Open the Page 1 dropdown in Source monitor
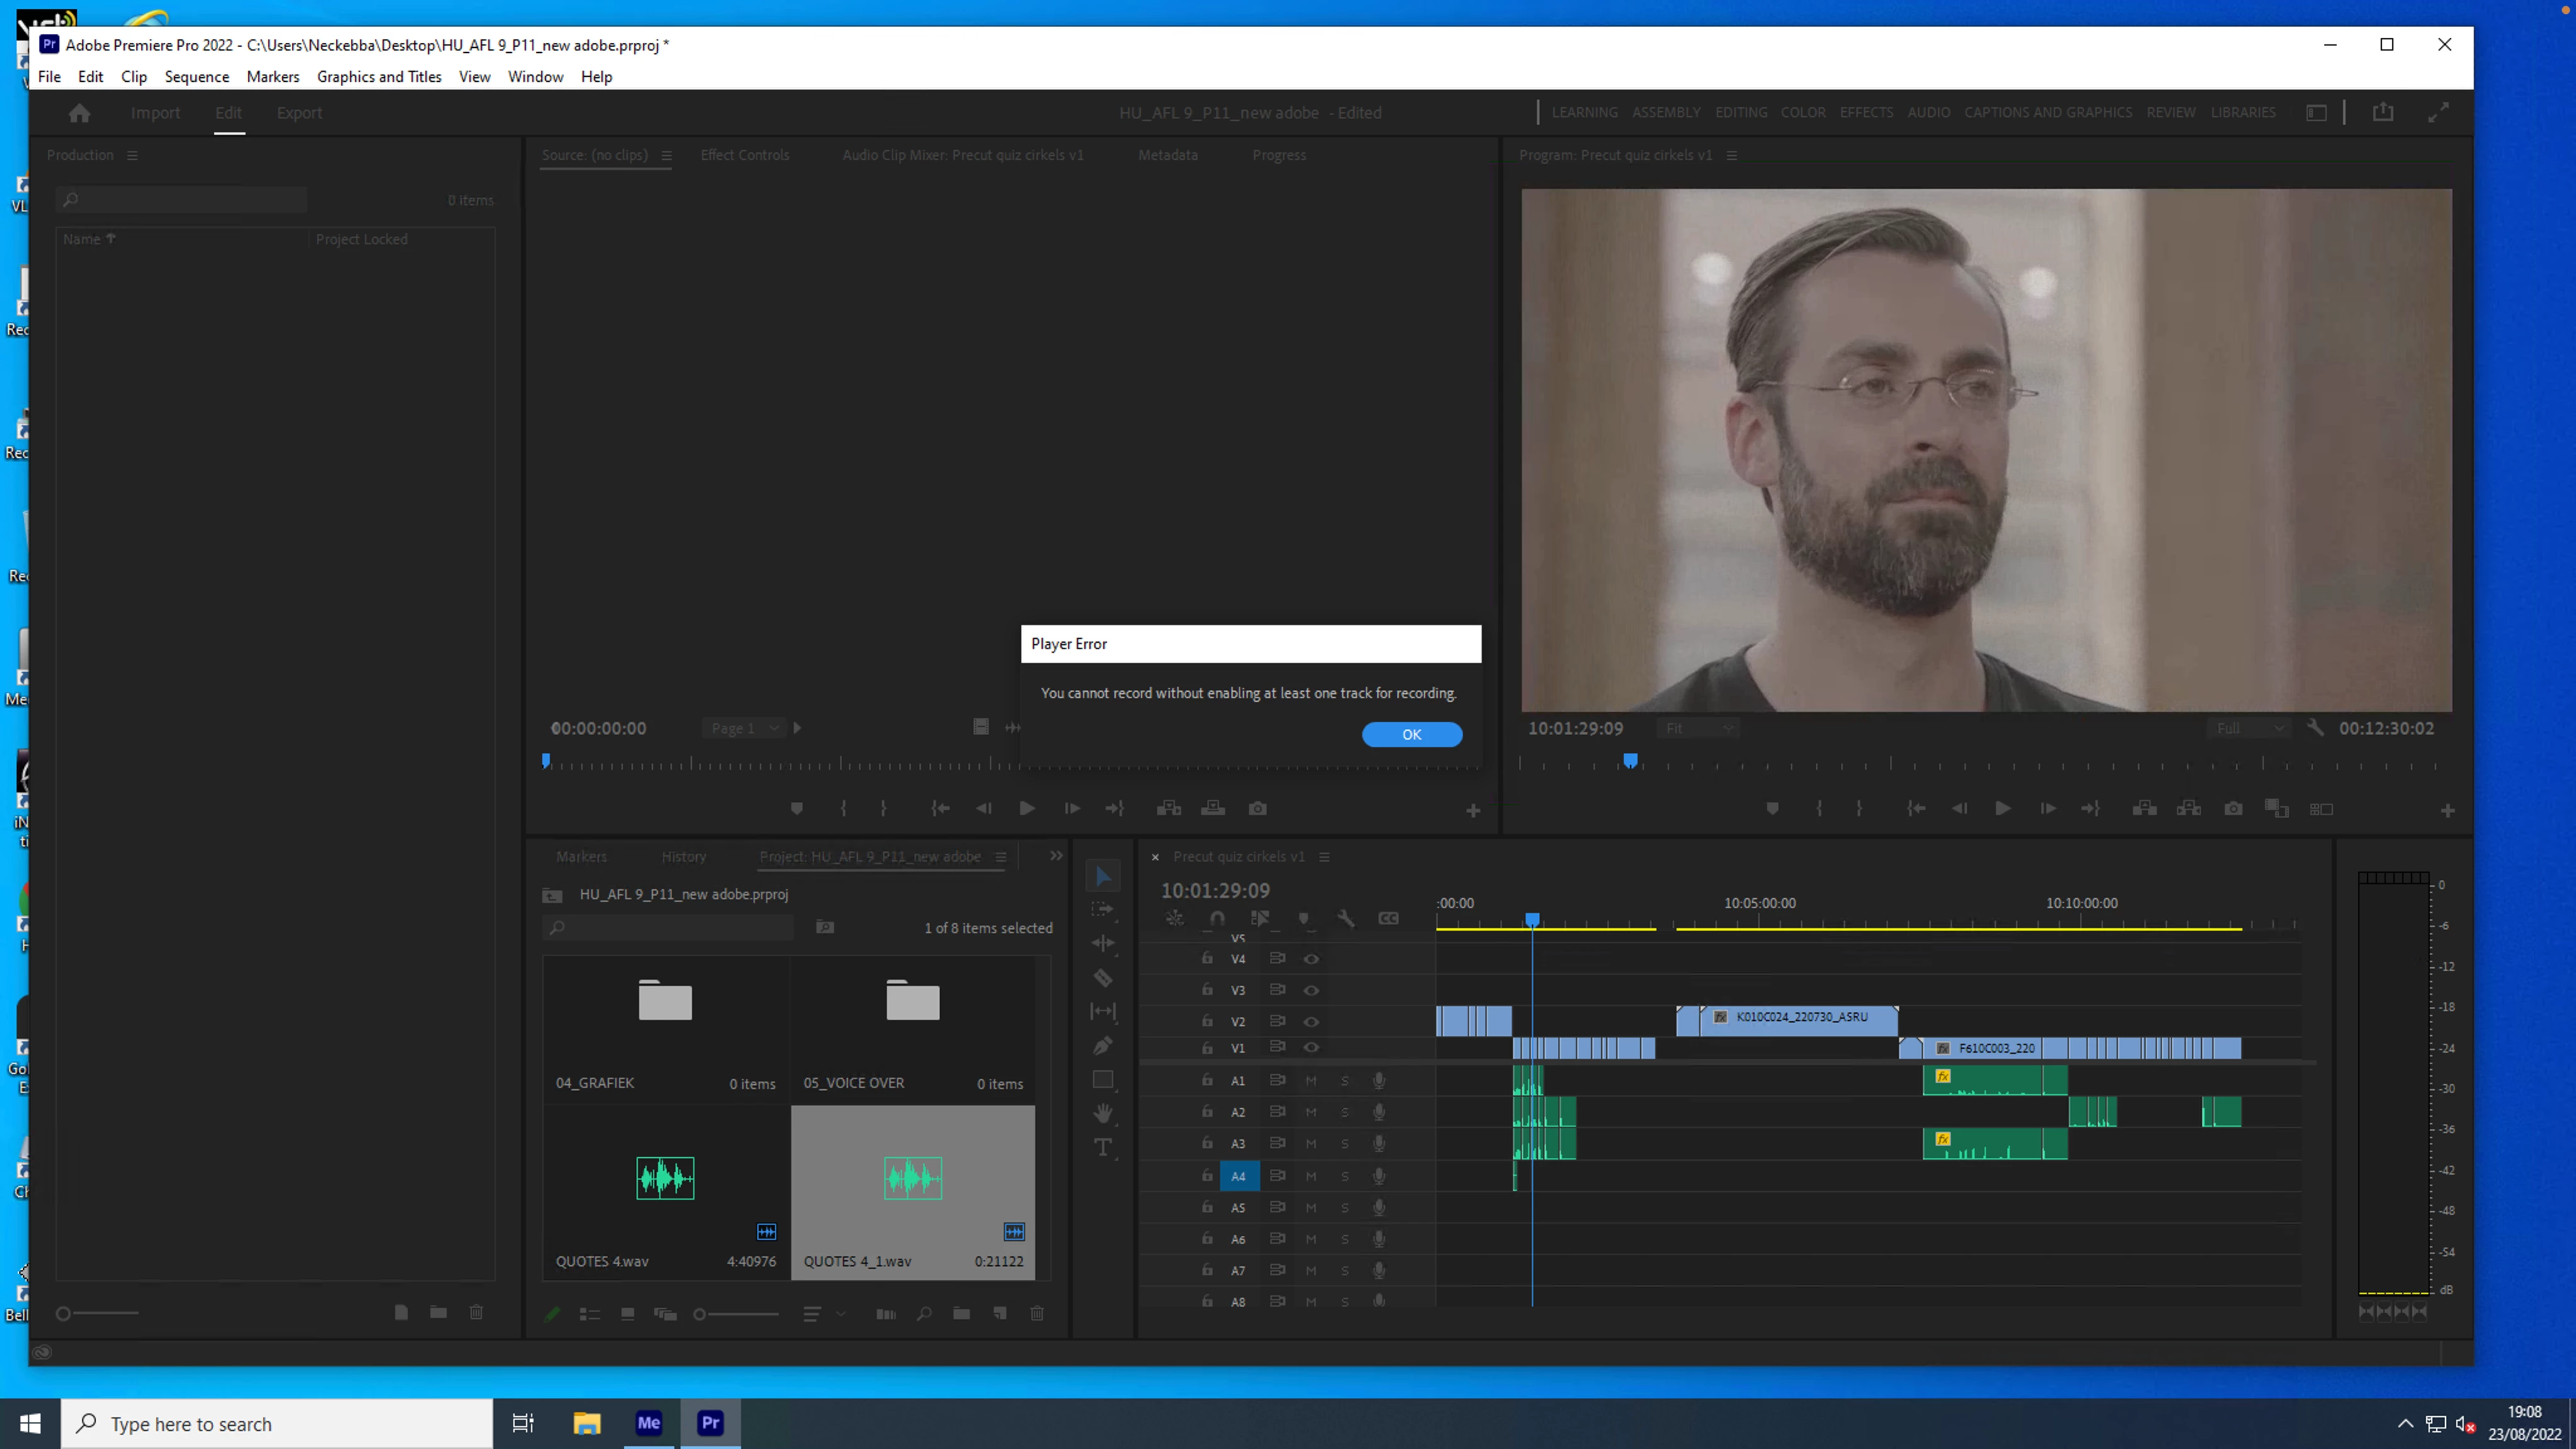2576x1449 pixels. click(x=744, y=729)
